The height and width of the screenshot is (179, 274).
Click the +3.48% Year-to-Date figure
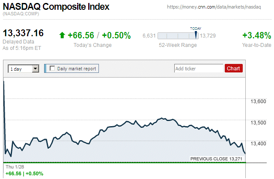click(256, 35)
